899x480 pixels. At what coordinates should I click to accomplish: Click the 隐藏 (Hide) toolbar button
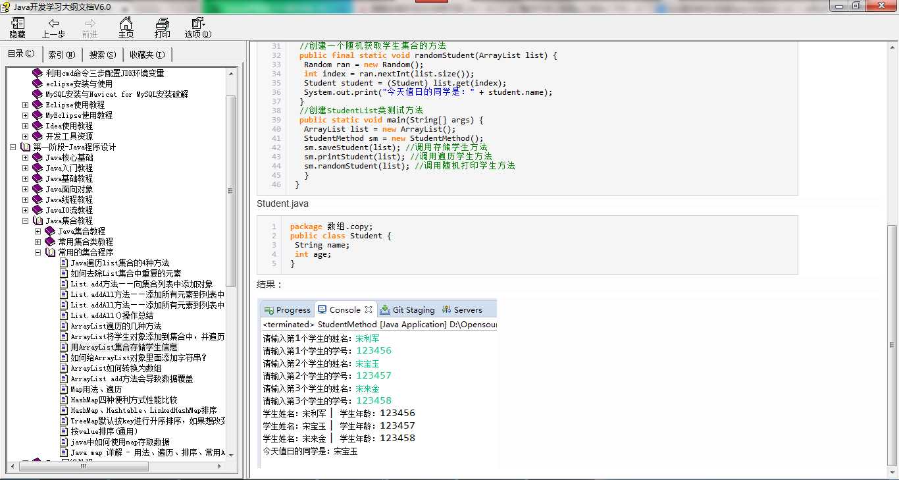[x=17, y=28]
